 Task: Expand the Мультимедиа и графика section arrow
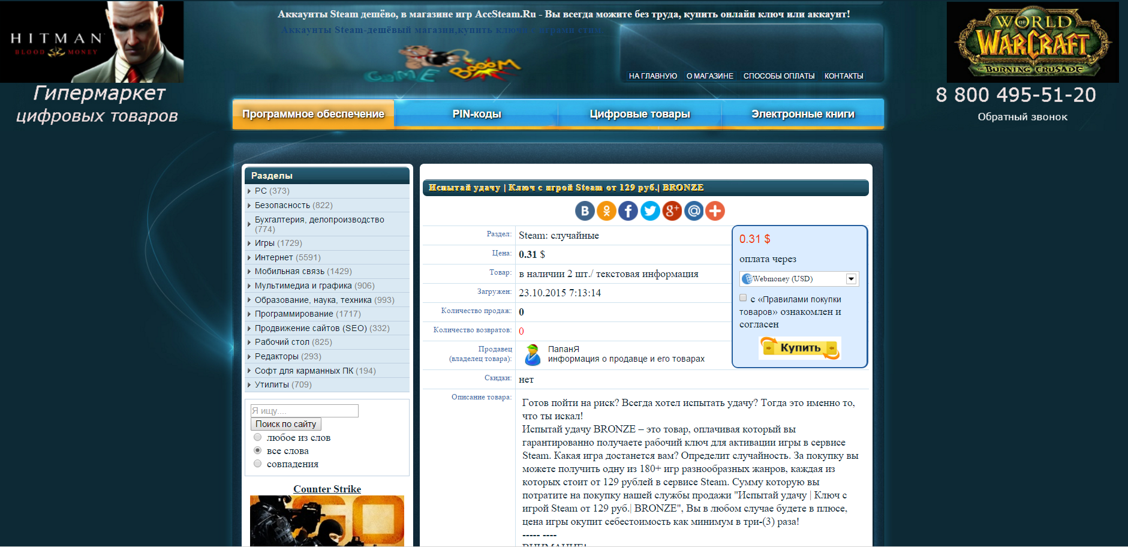tap(249, 286)
